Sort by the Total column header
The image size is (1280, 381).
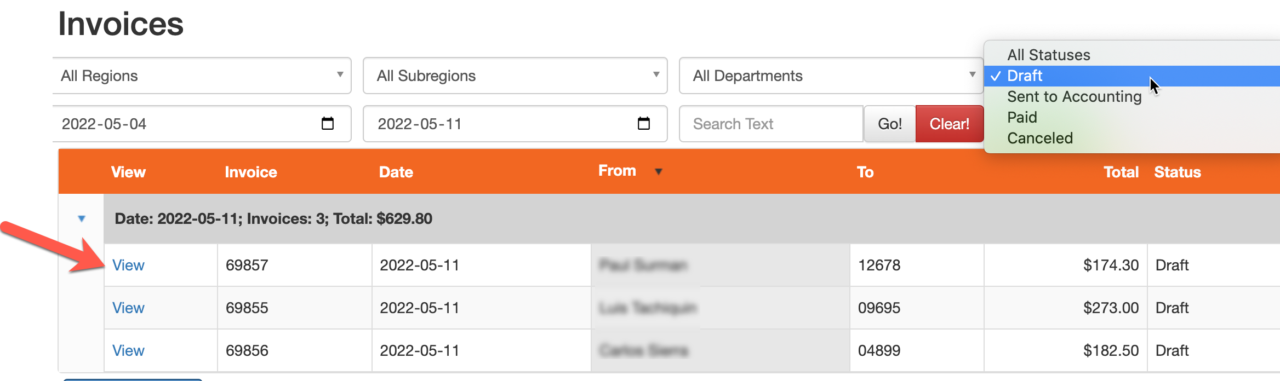pos(1121,172)
